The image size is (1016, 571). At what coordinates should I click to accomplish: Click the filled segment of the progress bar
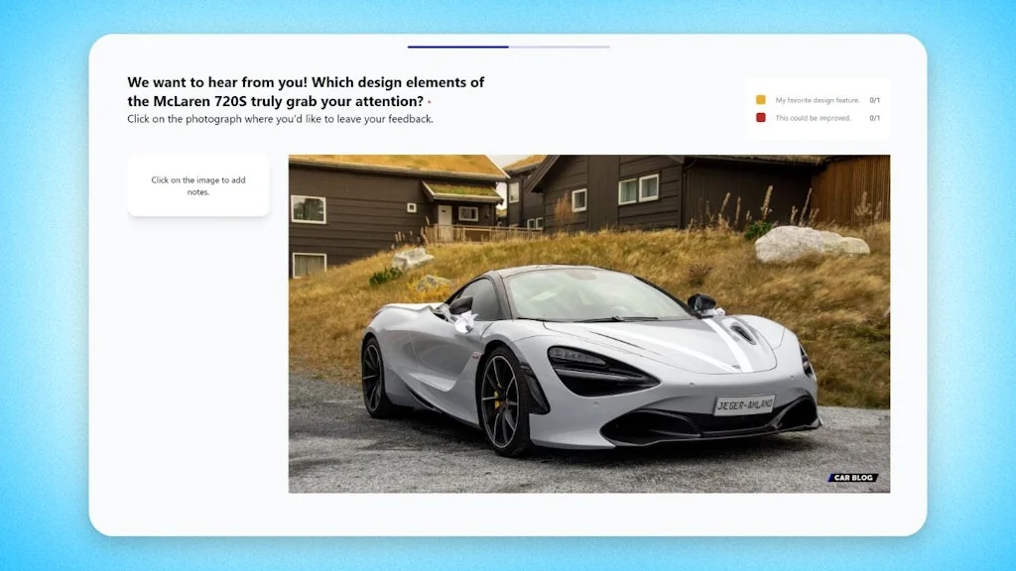pos(456,46)
